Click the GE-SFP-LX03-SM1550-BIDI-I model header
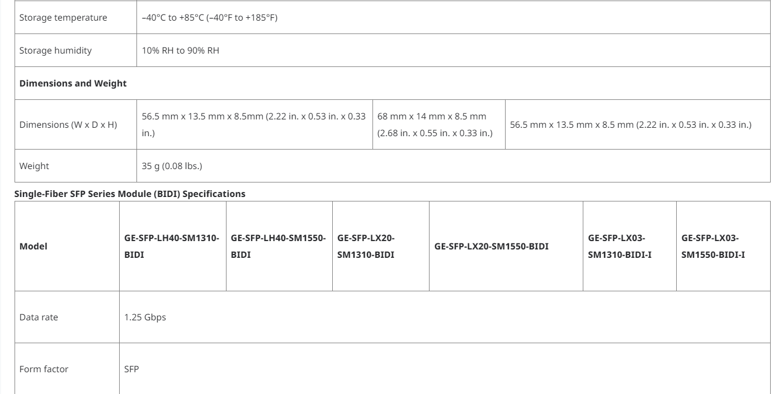This screenshot has height=394, width=783. click(x=713, y=246)
